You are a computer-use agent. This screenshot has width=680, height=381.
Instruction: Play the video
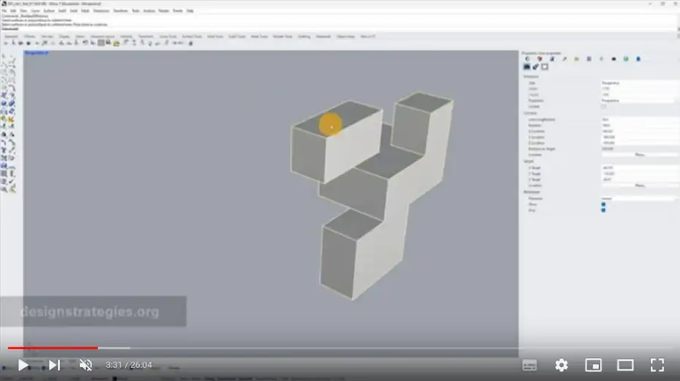click(x=23, y=365)
